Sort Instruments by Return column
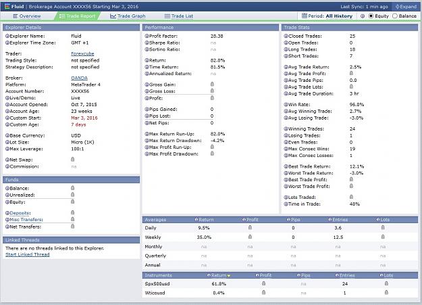 pos(219,275)
